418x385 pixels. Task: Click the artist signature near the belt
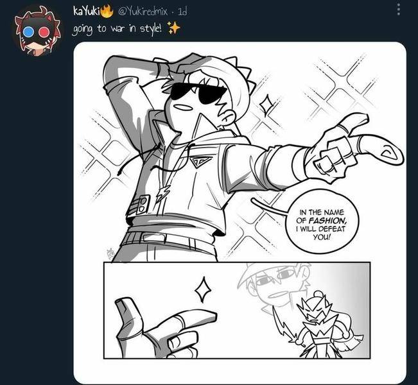110,255
